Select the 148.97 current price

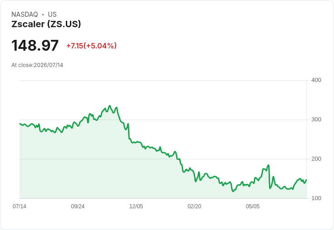coord(35,45)
